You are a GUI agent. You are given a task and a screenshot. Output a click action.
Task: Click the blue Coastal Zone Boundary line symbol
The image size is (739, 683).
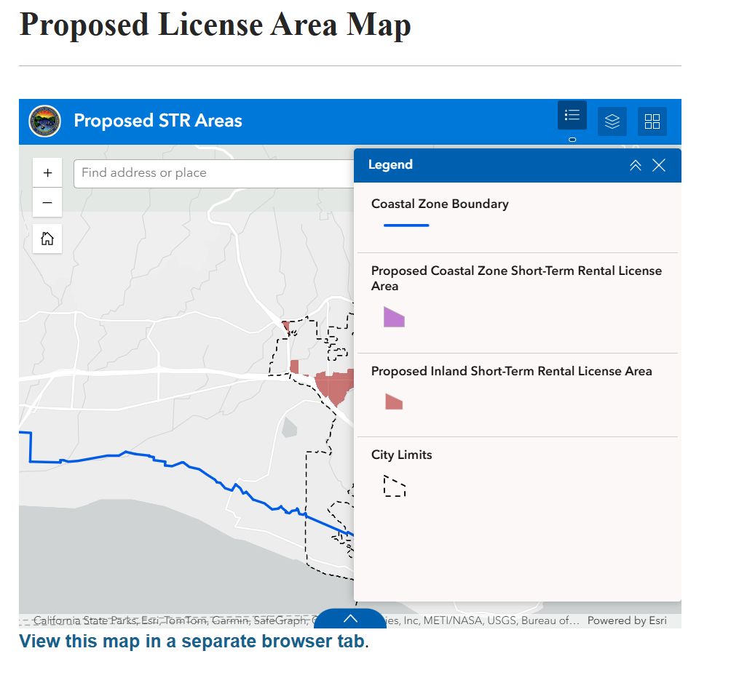406,225
